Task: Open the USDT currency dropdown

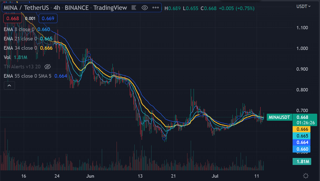Action: pyautogui.click(x=303, y=6)
